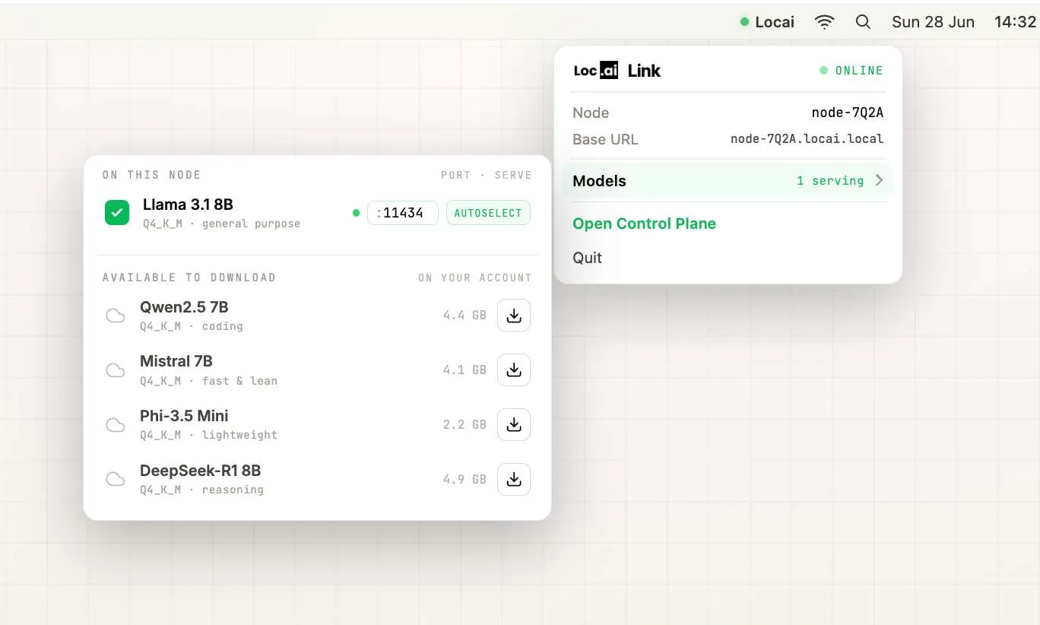Click the 4.1 GB size label
The height and width of the screenshot is (625, 1040).
tap(465, 370)
